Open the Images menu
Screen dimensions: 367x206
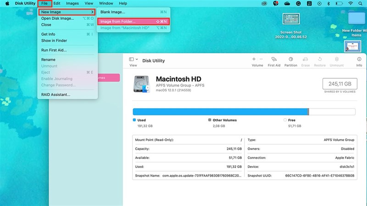tap(72, 3)
